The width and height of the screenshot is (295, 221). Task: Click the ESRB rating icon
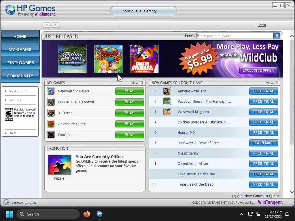point(9,114)
